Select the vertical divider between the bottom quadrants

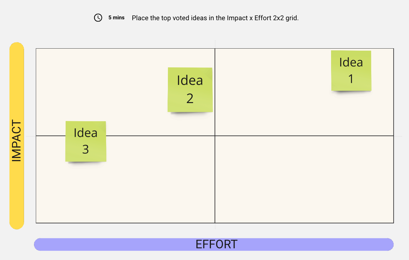(x=215, y=179)
